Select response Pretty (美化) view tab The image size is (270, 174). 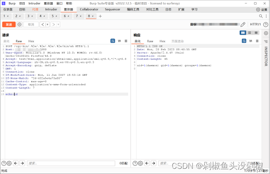(137, 41)
